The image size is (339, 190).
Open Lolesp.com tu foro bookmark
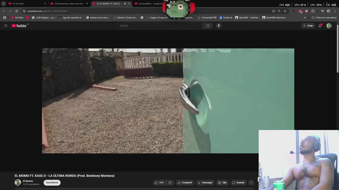(x=98, y=18)
